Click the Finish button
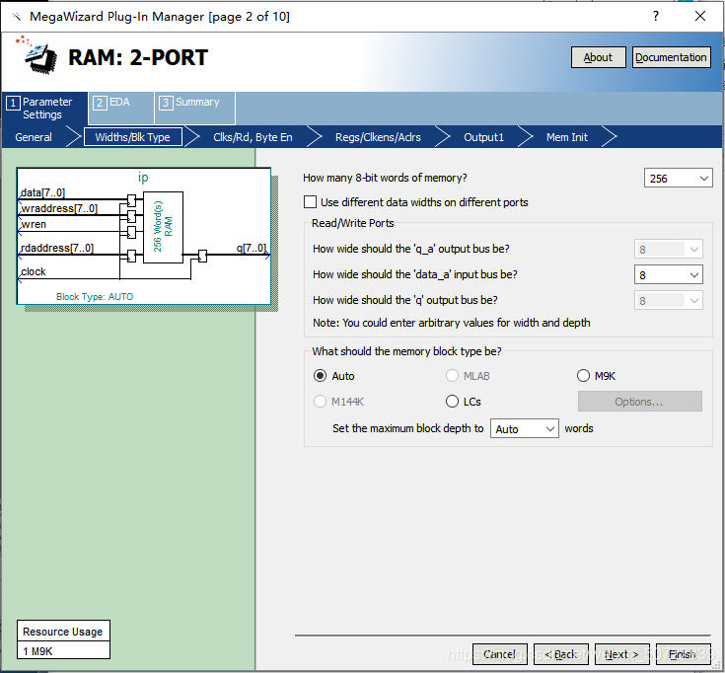Image resolution: width=725 pixels, height=673 pixels. point(683,654)
